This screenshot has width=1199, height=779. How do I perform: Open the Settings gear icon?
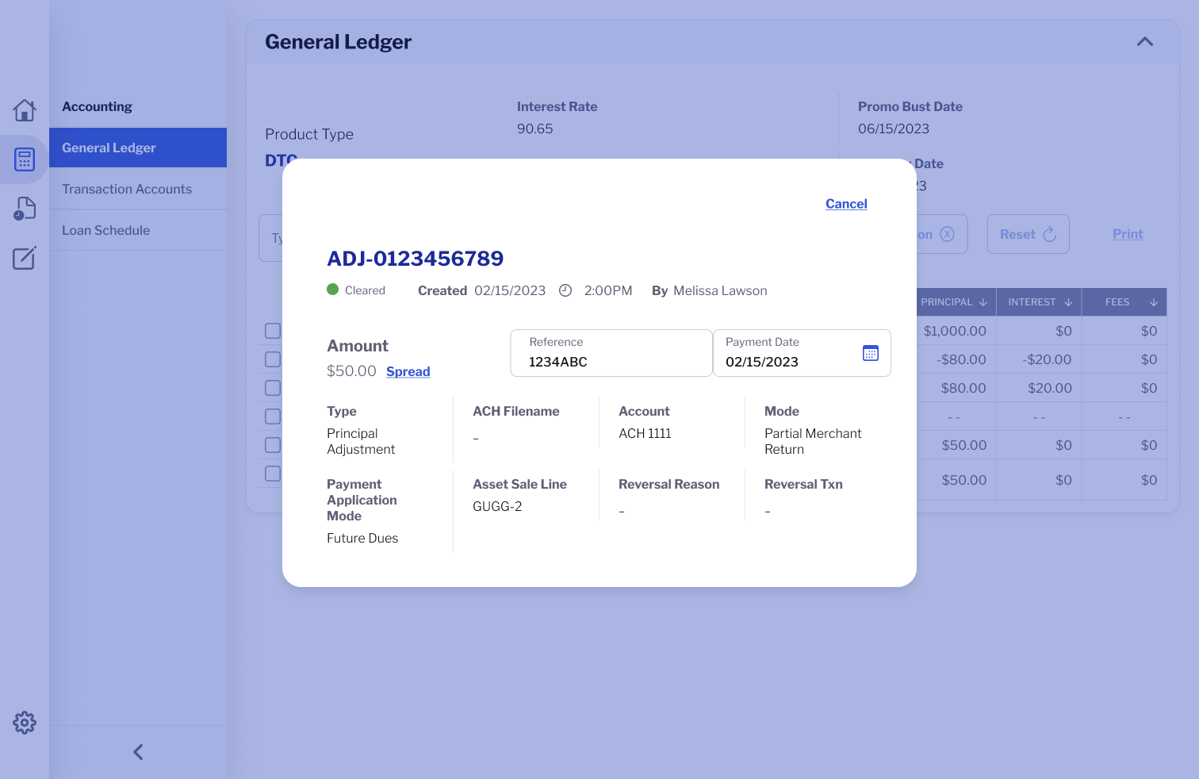click(x=25, y=722)
